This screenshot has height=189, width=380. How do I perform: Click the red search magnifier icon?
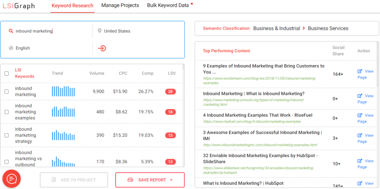point(11,31)
